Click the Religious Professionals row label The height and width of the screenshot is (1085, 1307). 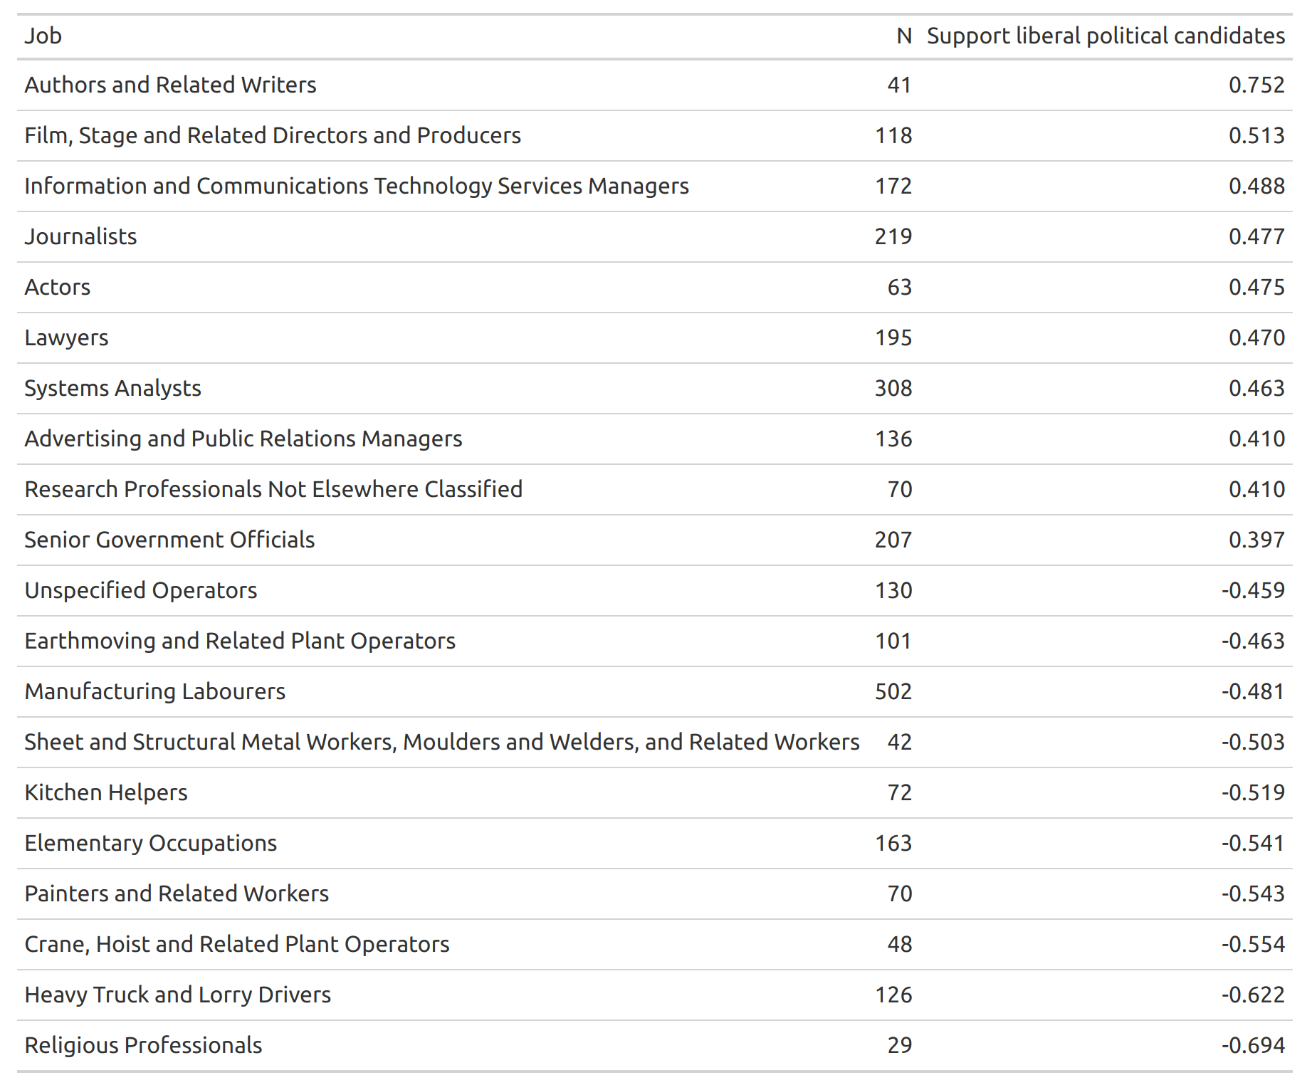(x=143, y=1045)
